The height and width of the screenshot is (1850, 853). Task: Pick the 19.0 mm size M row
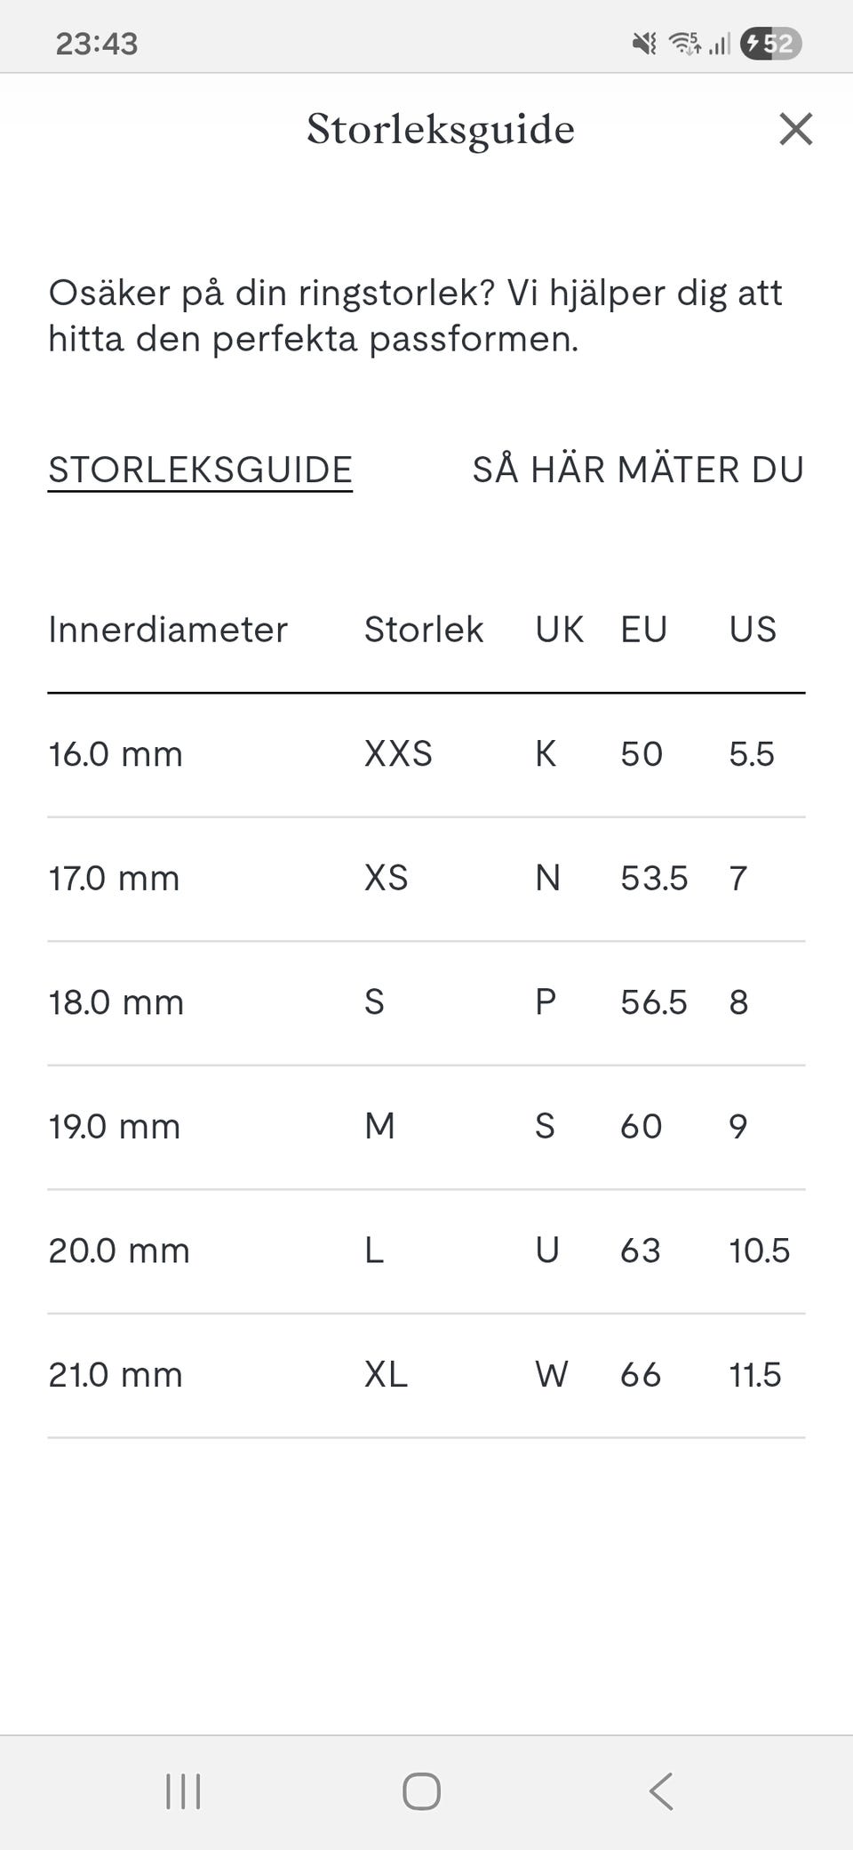tap(426, 1127)
